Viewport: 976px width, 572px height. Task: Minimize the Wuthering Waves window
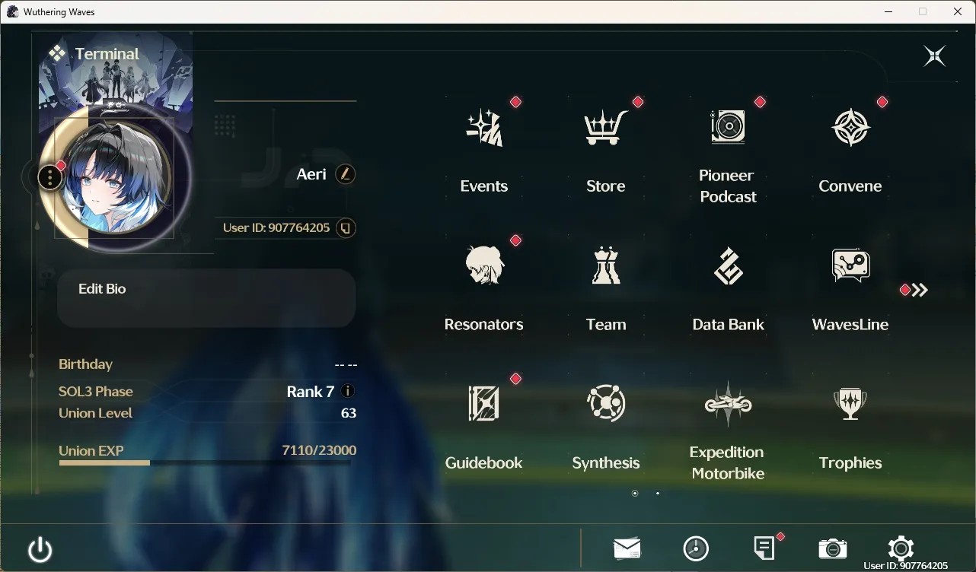tap(888, 11)
